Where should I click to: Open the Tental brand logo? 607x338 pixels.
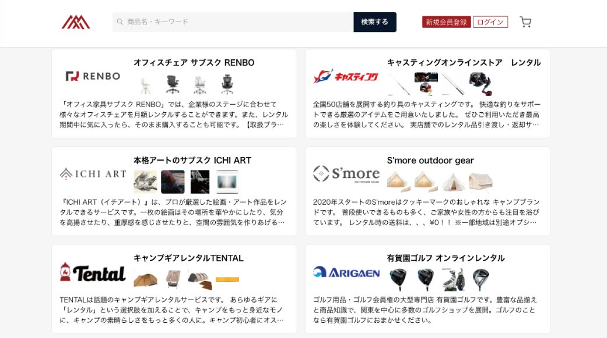point(93,273)
